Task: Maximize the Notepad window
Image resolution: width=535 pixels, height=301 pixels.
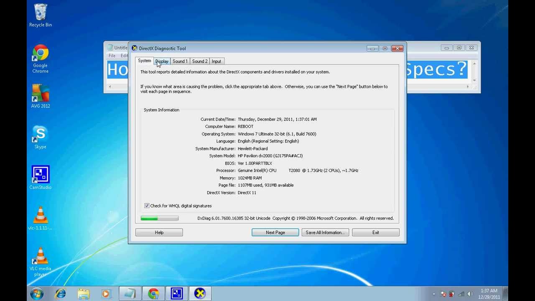Action: 459,48
